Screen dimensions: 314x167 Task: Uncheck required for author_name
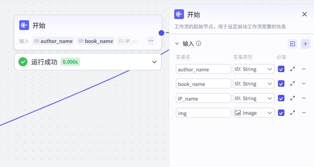281,69
